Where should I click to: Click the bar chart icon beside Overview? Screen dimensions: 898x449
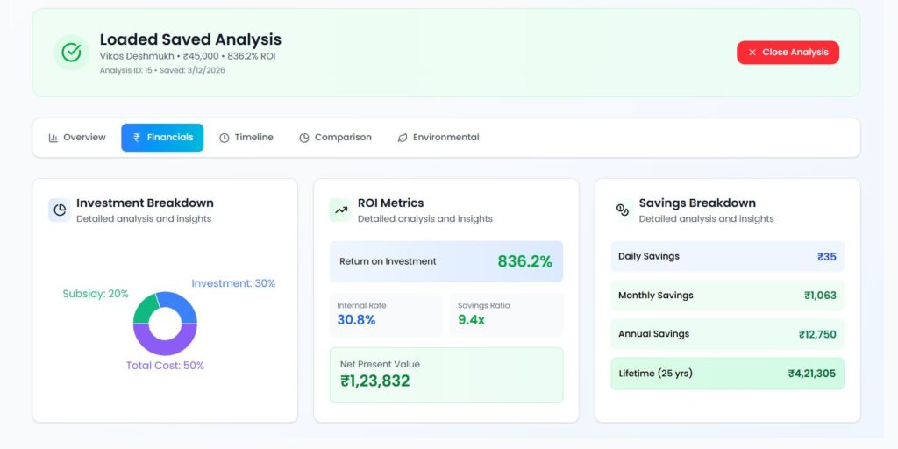[53, 138]
